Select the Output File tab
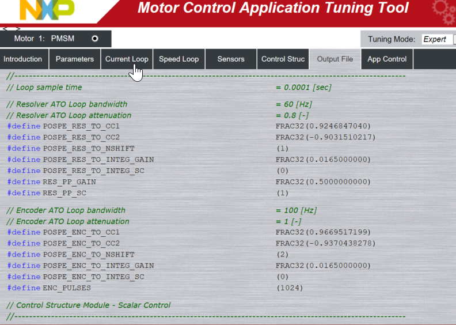This screenshot has width=456, height=325. tap(335, 59)
